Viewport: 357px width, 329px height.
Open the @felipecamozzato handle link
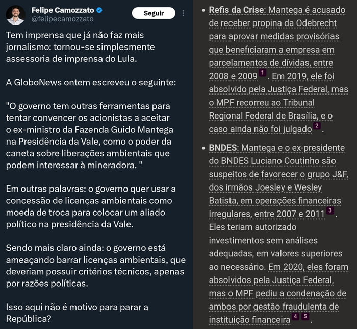pos(62,19)
